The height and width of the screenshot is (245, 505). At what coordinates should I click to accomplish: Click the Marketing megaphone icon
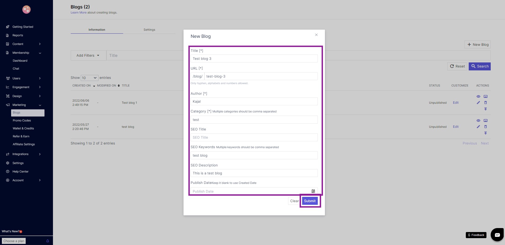tap(8, 105)
